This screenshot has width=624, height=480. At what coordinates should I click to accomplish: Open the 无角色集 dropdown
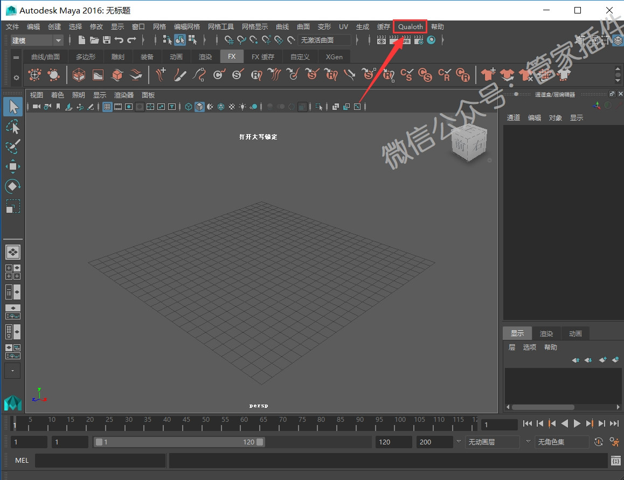(563, 442)
